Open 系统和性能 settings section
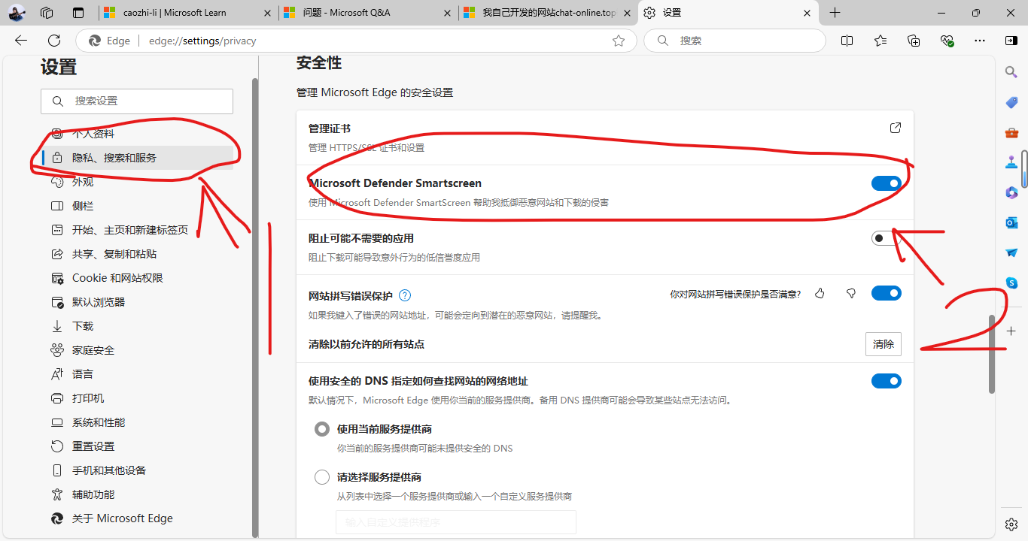This screenshot has width=1028, height=541. 137,422
